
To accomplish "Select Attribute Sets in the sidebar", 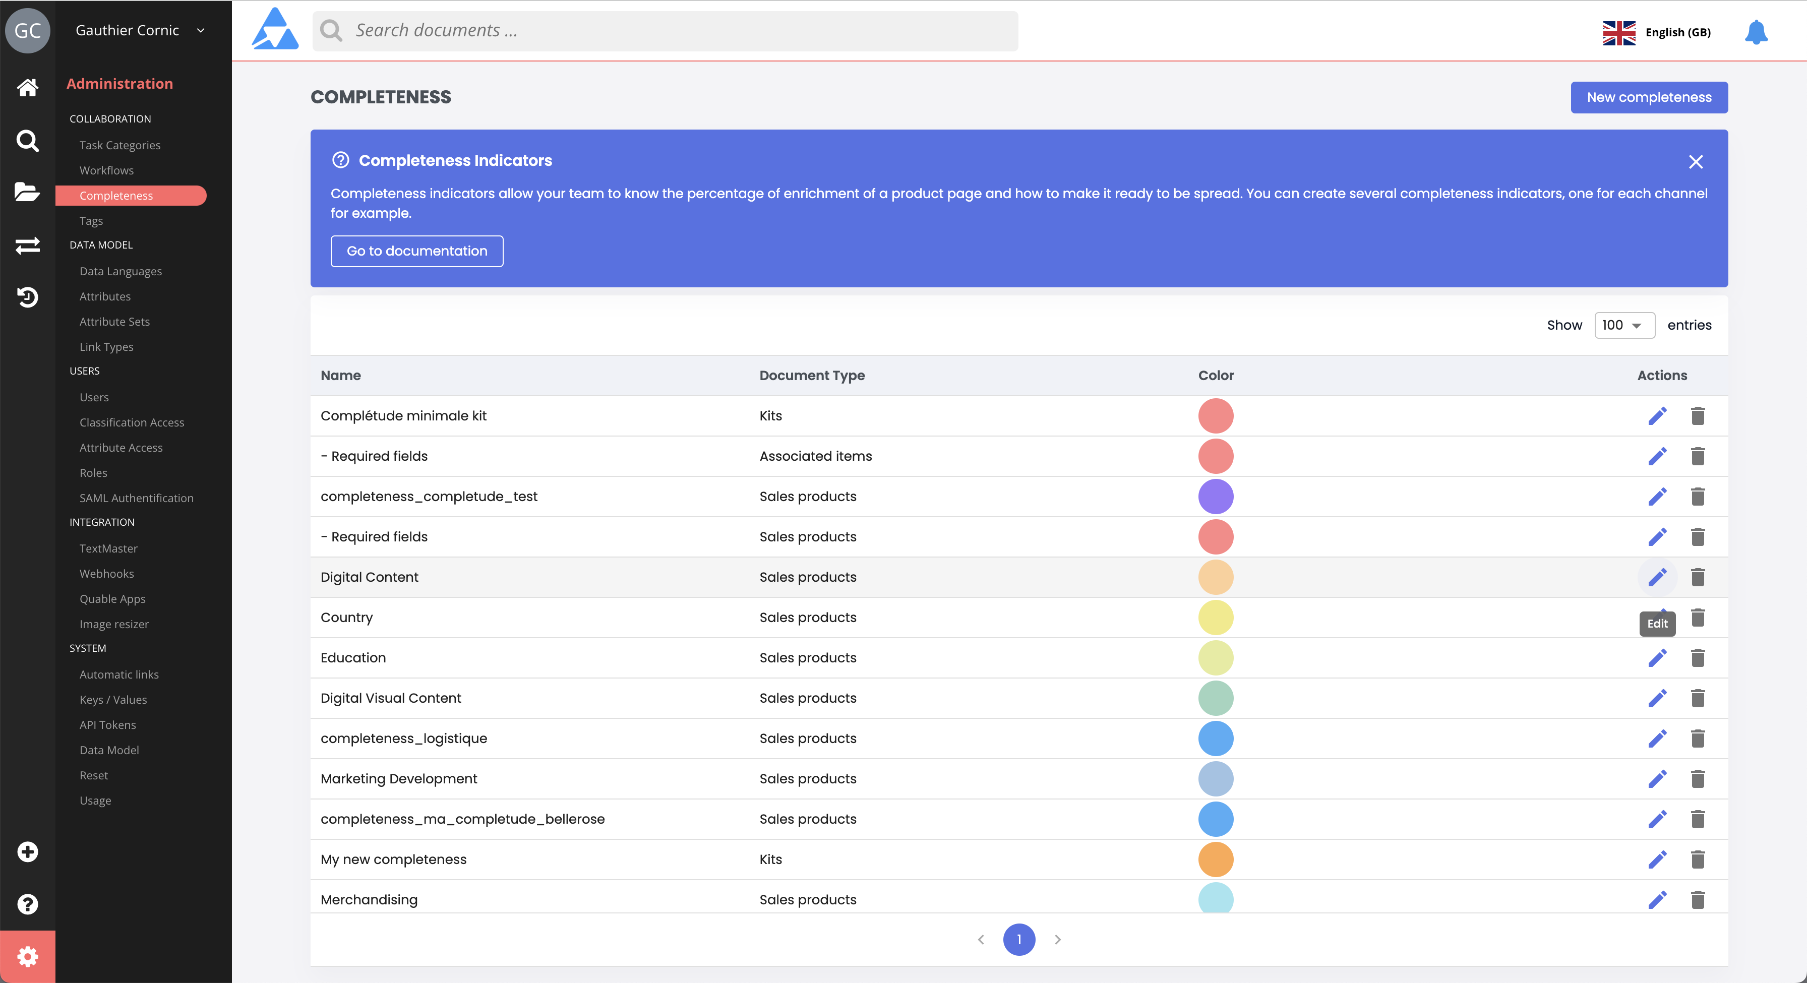I will coord(114,322).
